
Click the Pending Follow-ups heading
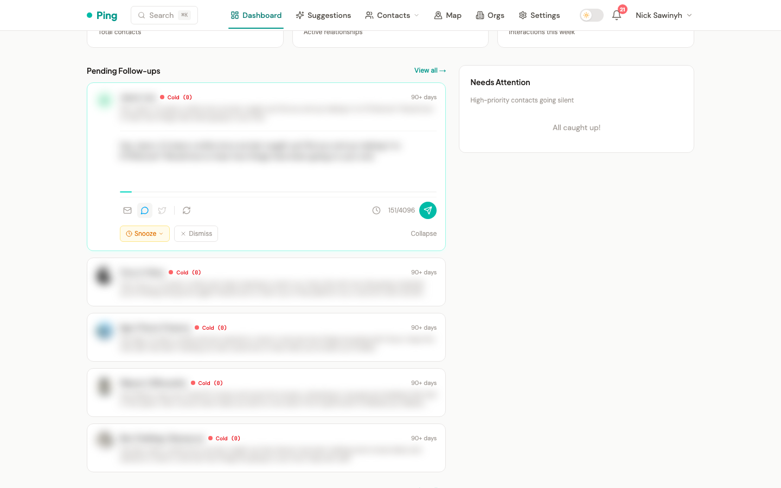[x=124, y=71]
